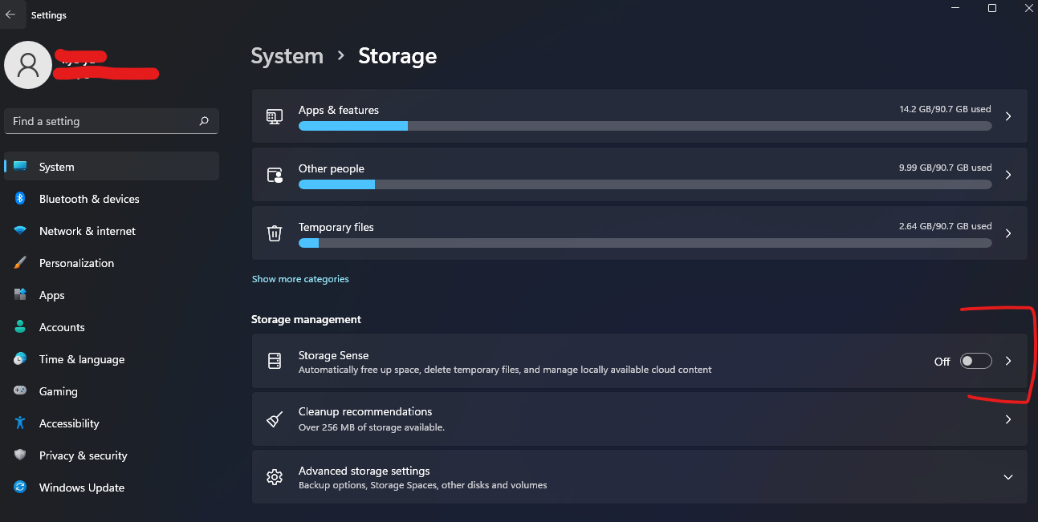Click the Other people usage bar
The image size is (1038, 522).
pyautogui.click(x=645, y=184)
